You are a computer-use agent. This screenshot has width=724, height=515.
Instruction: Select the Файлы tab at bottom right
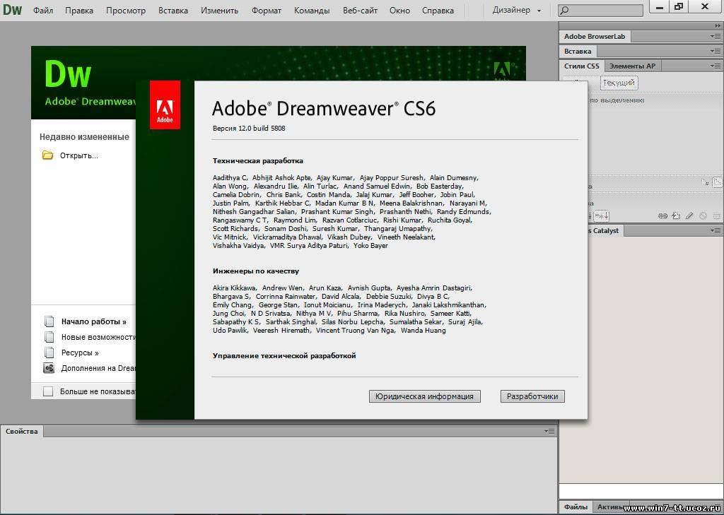click(576, 507)
